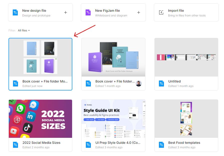Screen dimensions: 224x156
Task: Open the Style Guide UI Kit thumbnail
Action: [113, 119]
